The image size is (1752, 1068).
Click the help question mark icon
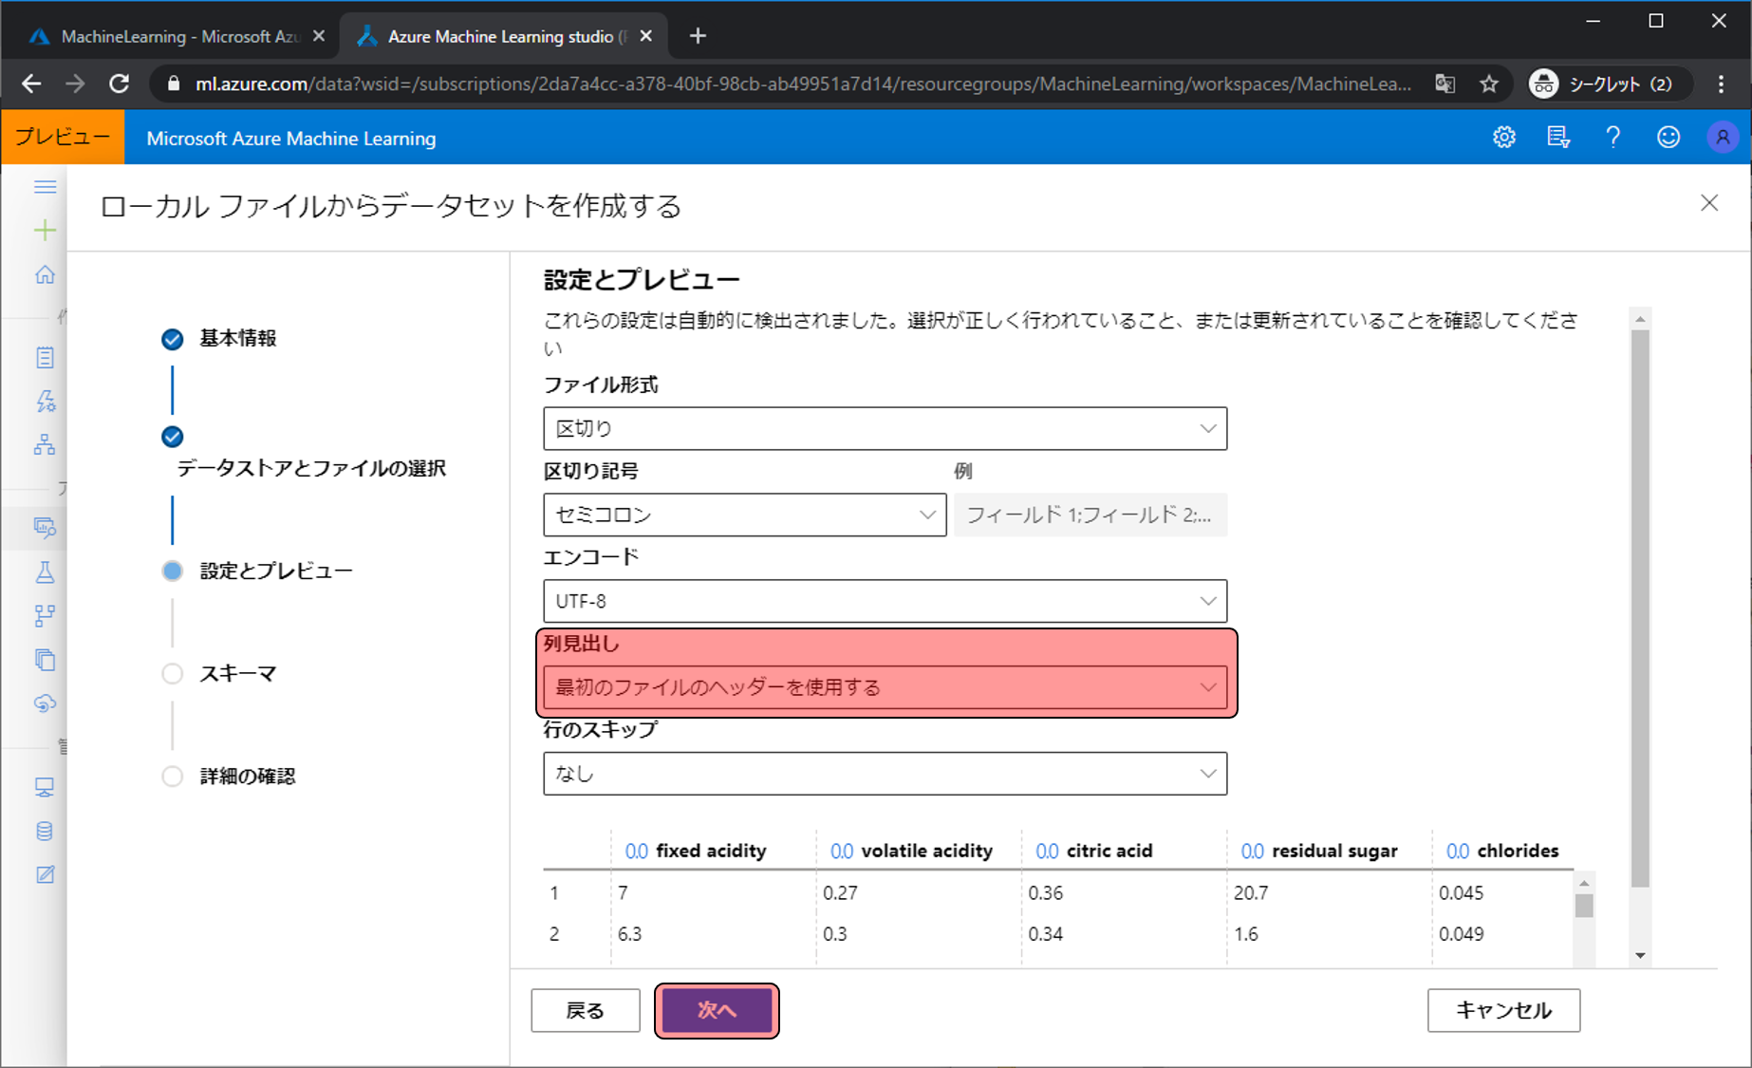pyautogui.click(x=1612, y=138)
